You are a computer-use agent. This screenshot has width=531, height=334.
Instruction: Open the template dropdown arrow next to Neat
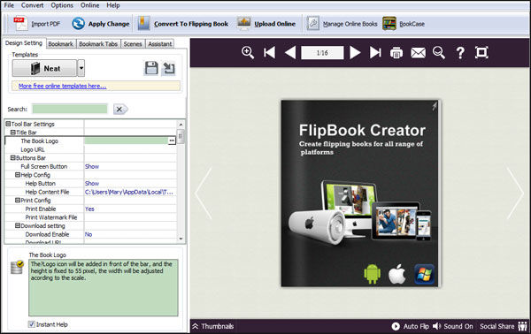(81, 68)
